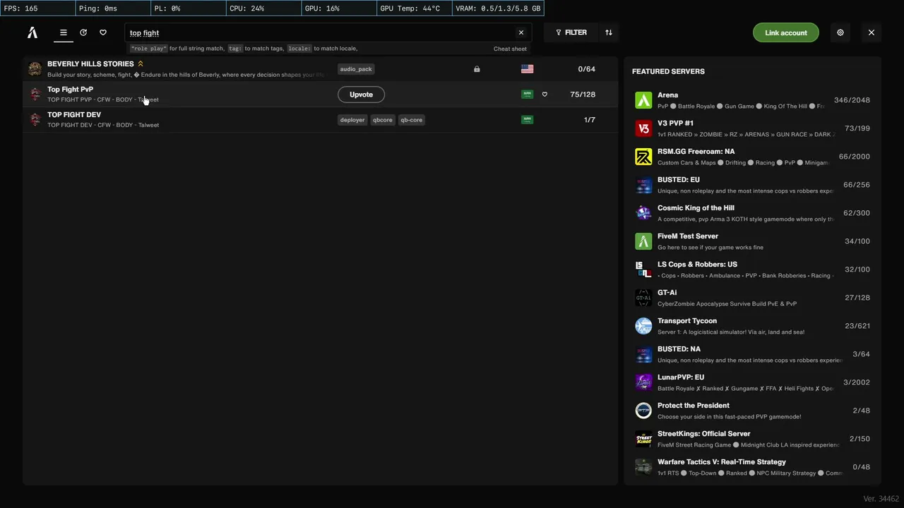Viewport: 904px width, 508px height.
Task: Toggle the sort order icon next to FILTER
Action: [609, 32]
